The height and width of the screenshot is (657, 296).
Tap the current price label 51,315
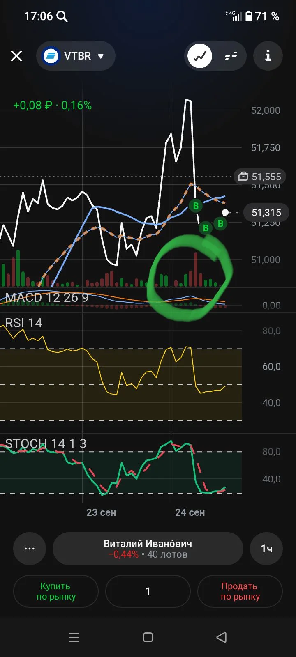click(x=266, y=213)
